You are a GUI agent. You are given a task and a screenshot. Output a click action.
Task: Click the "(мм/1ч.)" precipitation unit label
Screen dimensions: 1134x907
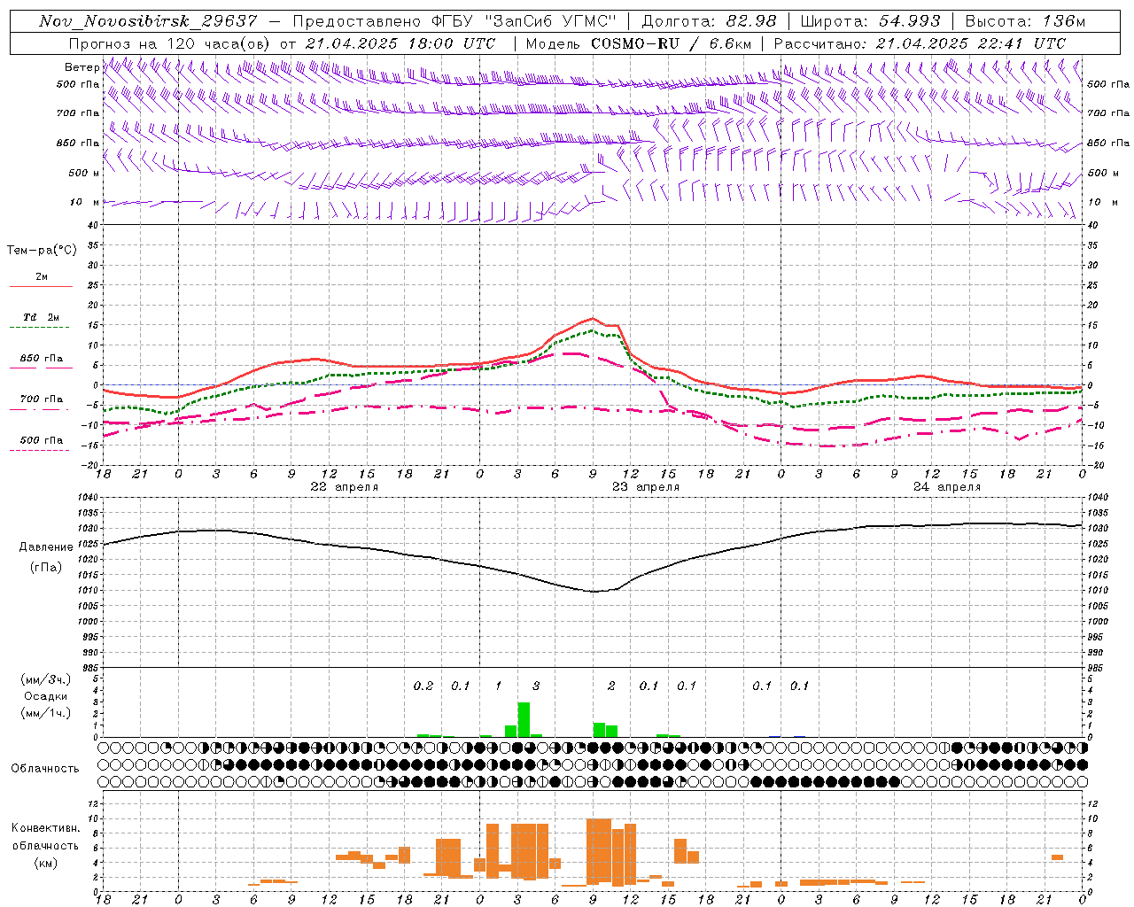46,712
